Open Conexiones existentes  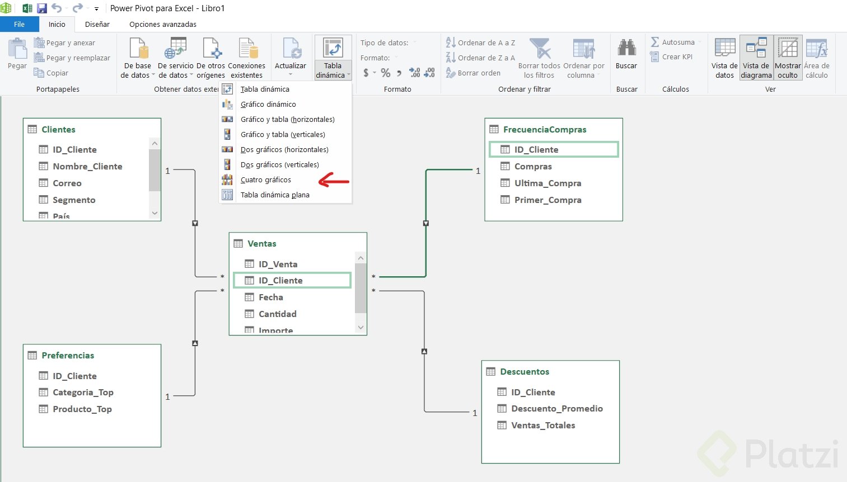click(247, 58)
